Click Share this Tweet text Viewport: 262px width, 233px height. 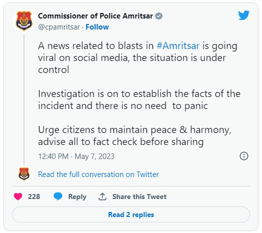139,196
